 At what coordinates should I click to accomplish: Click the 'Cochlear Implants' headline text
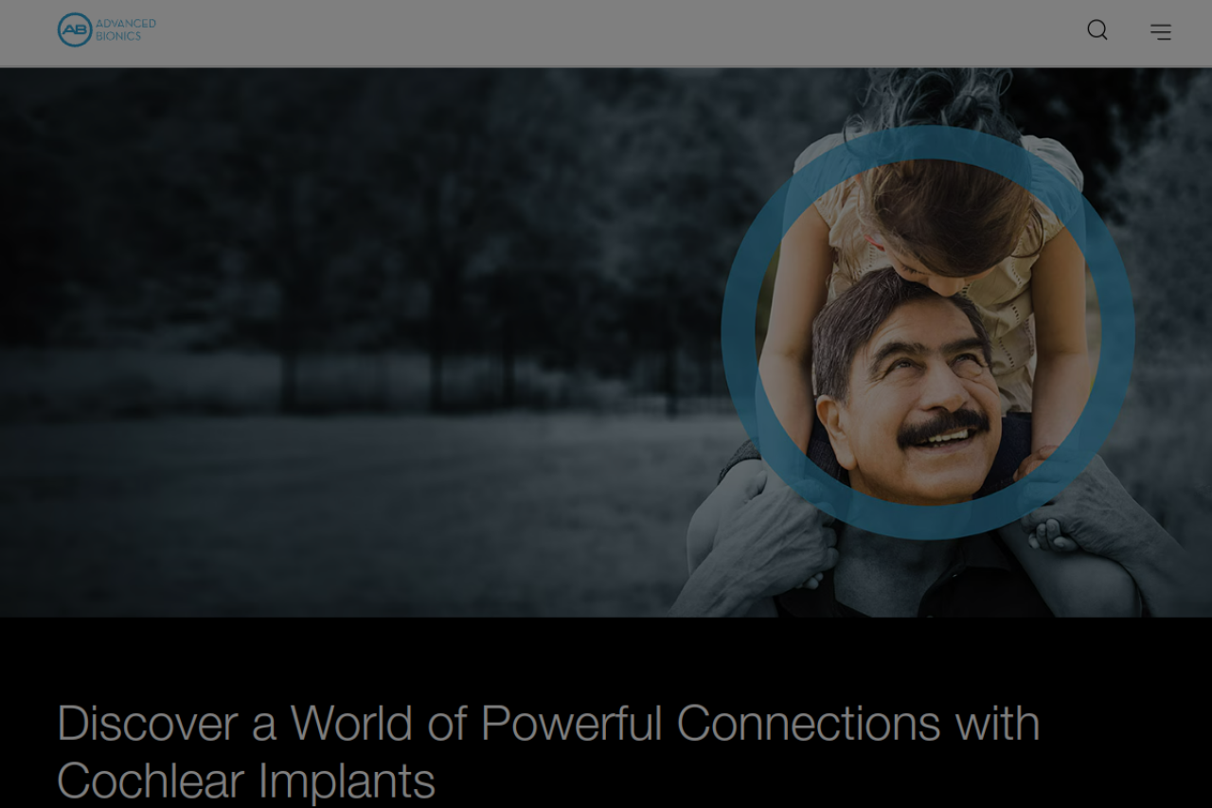pos(246,781)
